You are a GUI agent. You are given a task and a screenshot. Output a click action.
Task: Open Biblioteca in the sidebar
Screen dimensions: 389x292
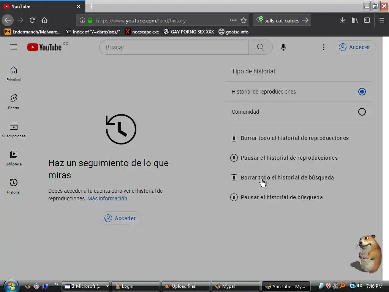coord(14,158)
